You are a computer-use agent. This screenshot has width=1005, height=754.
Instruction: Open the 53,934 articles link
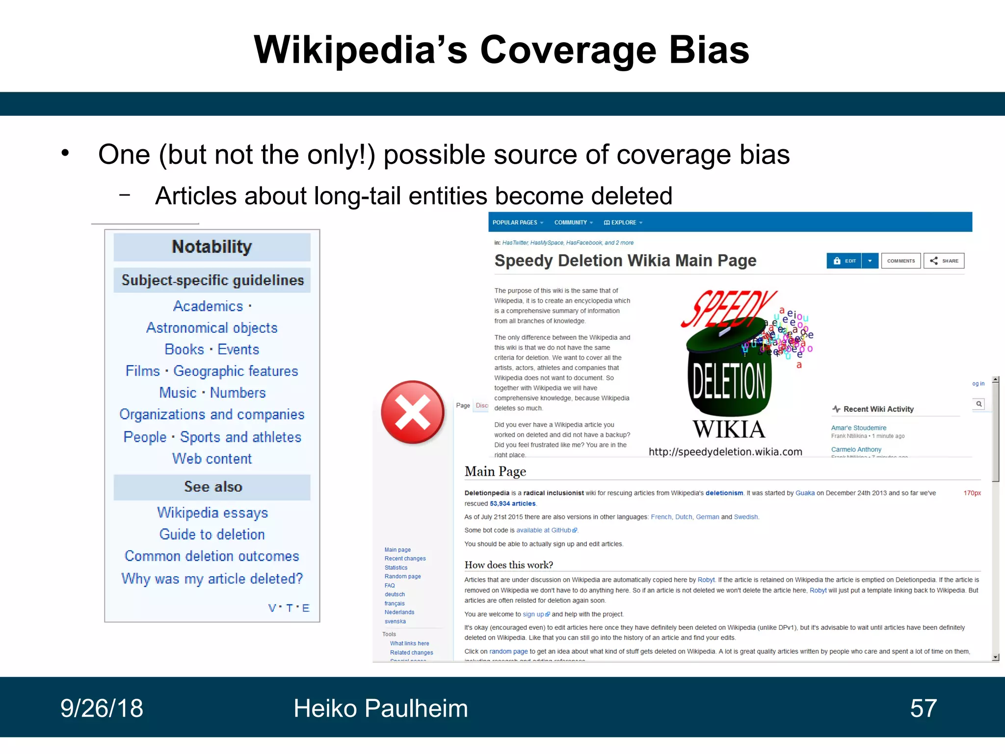pyautogui.click(x=513, y=504)
